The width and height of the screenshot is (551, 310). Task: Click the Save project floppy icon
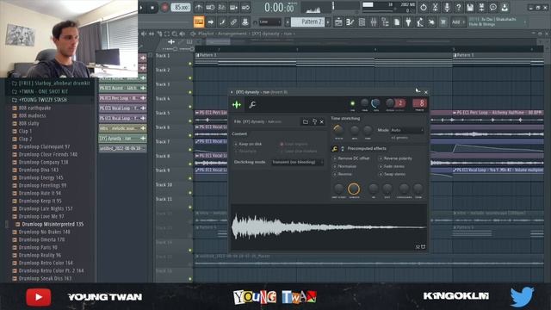click(470, 7)
